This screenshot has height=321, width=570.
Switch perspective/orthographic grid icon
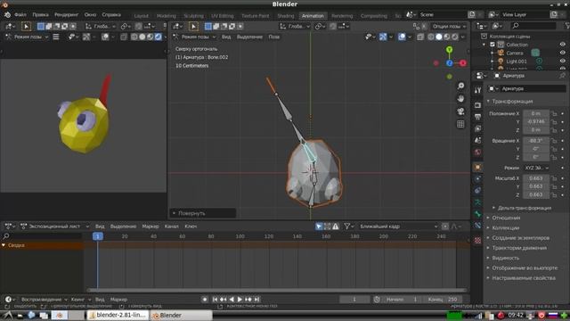460,124
